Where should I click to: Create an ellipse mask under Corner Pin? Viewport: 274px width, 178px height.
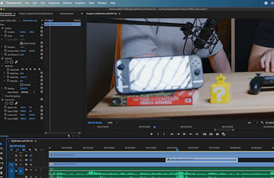tap(6, 103)
